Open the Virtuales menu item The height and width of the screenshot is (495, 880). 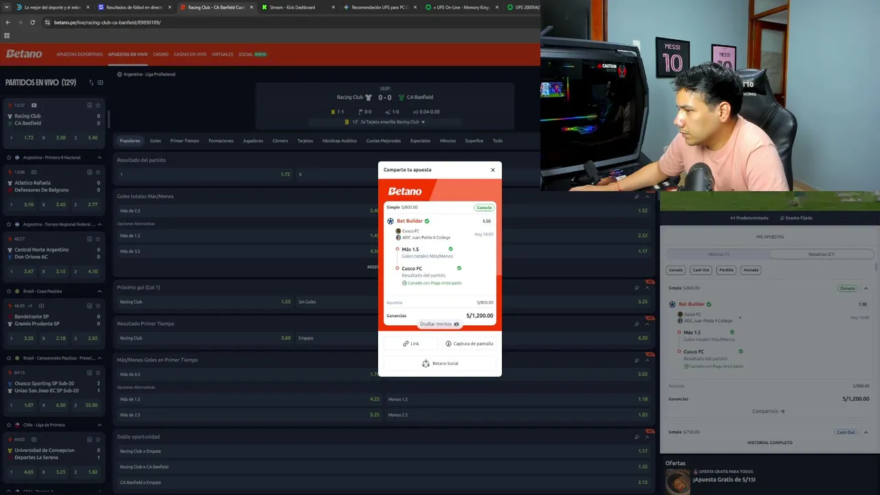(223, 54)
